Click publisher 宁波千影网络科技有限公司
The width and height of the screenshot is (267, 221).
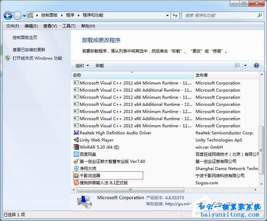[220, 176]
